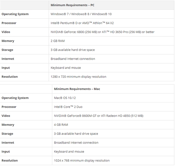Viewport: 175px width, 166px height.
Task: Click the 'Operating System' label in PC table
Action: point(15,14)
